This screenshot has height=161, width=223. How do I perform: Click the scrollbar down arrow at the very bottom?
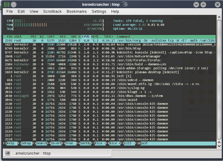click(219, 146)
